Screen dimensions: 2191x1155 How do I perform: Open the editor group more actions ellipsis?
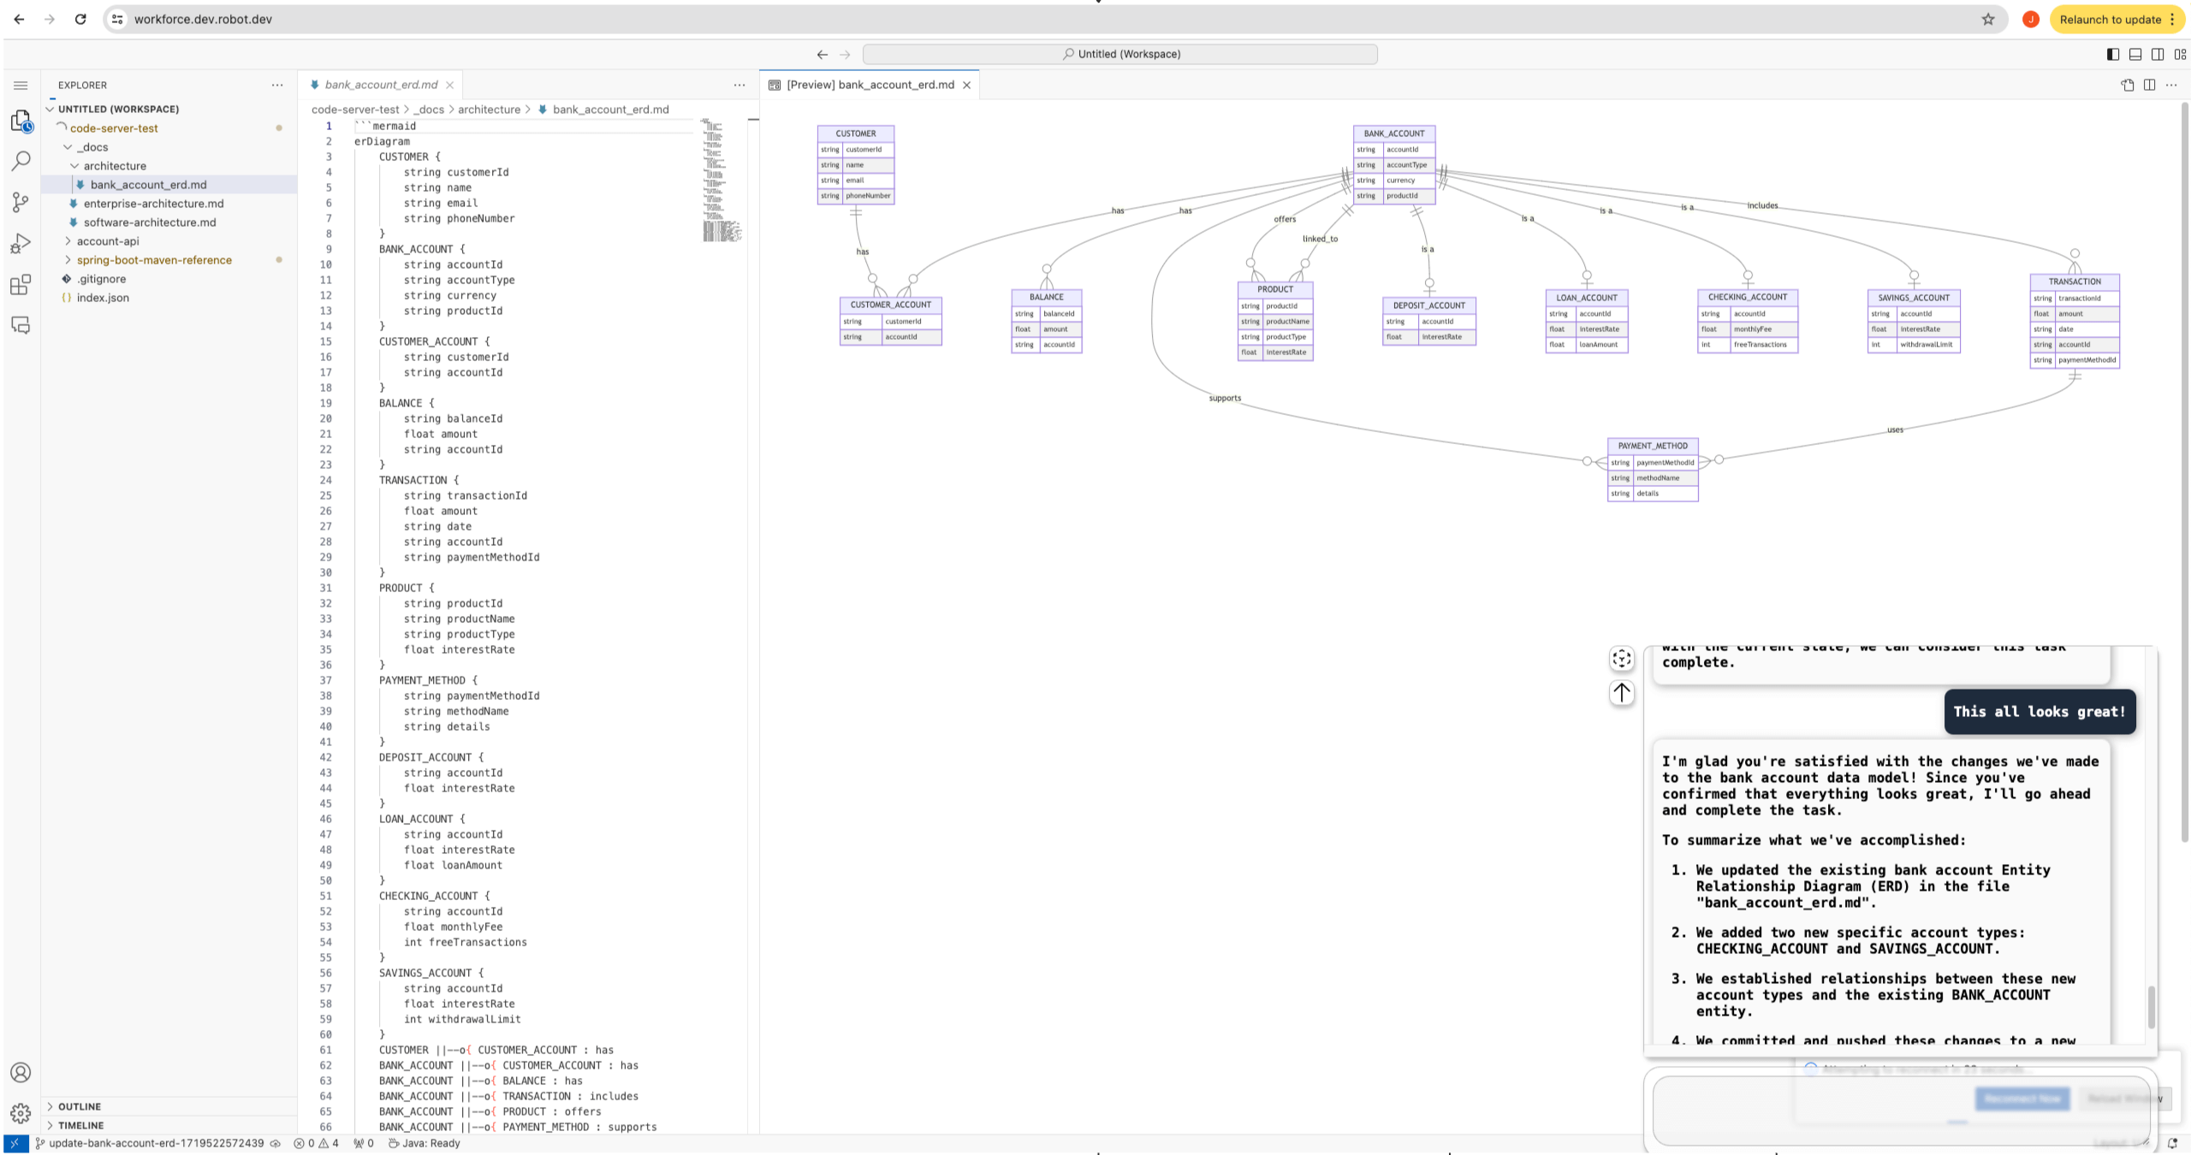(739, 85)
